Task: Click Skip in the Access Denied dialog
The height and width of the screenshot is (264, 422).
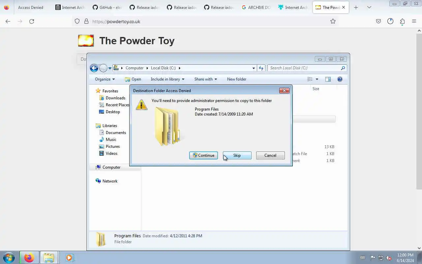Action: click(x=237, y=155)
